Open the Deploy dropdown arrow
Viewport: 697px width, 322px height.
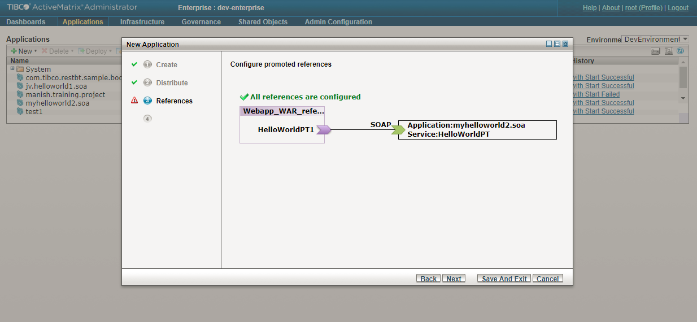point(110,51)
